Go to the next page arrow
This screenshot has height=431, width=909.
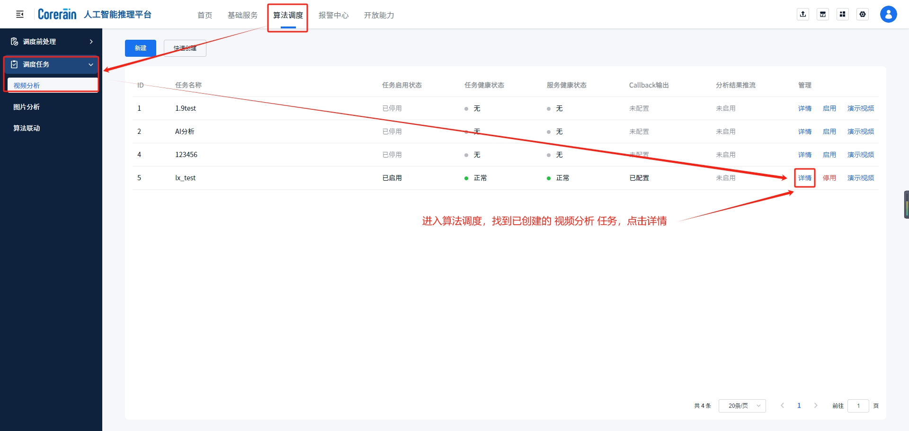tap(815, 405)
